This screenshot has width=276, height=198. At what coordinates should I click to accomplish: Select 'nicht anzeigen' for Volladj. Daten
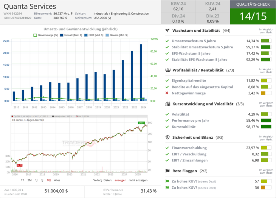click(x=138, y=180)
